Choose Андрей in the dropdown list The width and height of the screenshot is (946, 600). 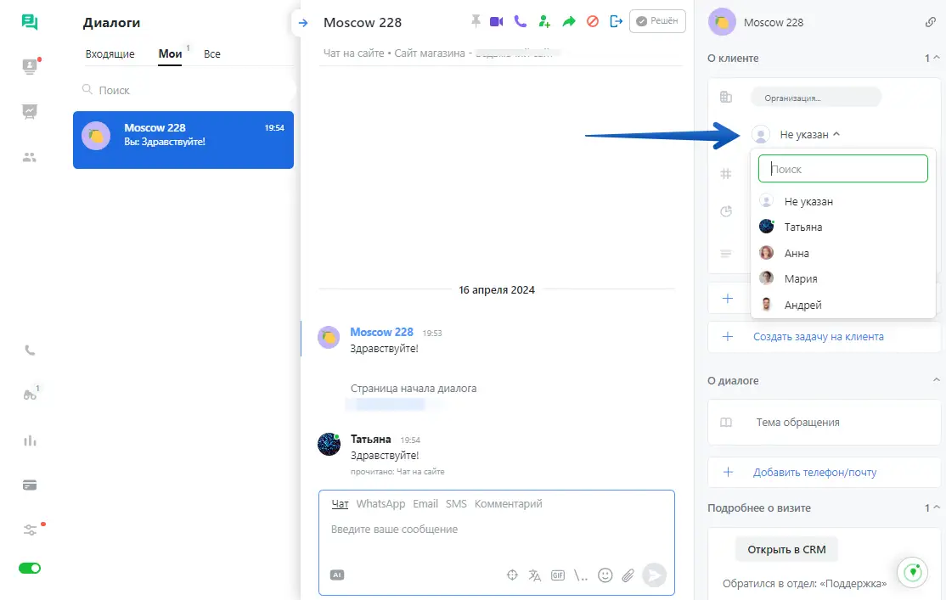tap(802, 305)
